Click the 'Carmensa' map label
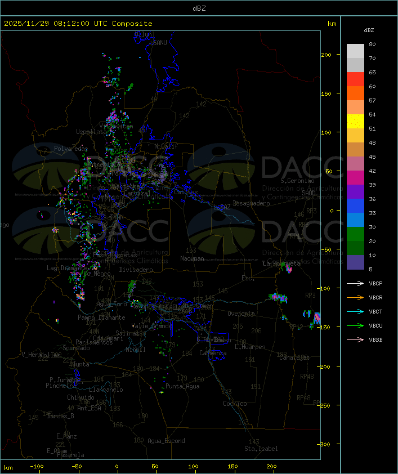This screenshot has height=474, width=398. 213,353
